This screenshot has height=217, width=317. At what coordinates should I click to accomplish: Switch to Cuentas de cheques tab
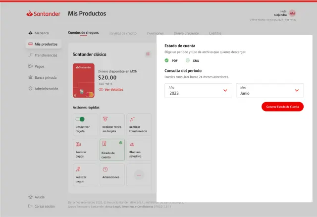tap(83, 33)
